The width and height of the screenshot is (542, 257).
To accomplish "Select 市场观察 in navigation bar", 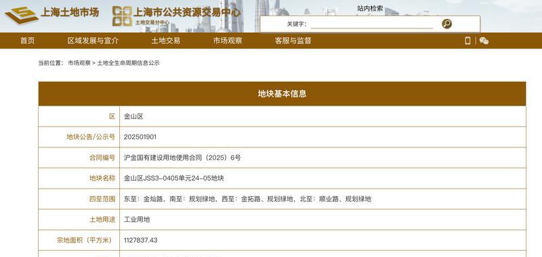I will pos(228,41).
